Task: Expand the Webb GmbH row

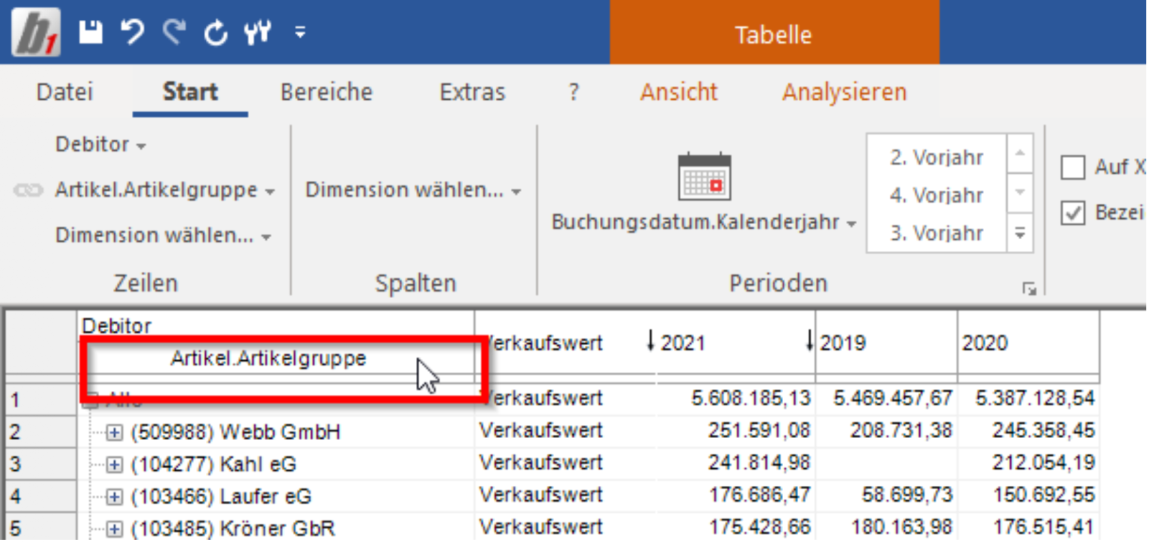Action: click(x=114, y=433)
